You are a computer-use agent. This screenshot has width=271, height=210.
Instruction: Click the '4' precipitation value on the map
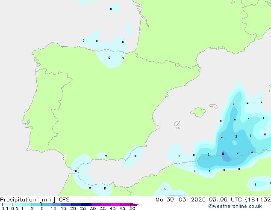point(222,138)
